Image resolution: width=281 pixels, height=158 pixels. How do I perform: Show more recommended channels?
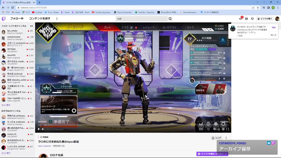point(6,153)
